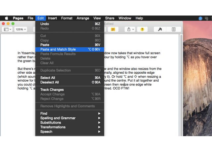Click Track Changes menu entry

click(x=70, y=90)
